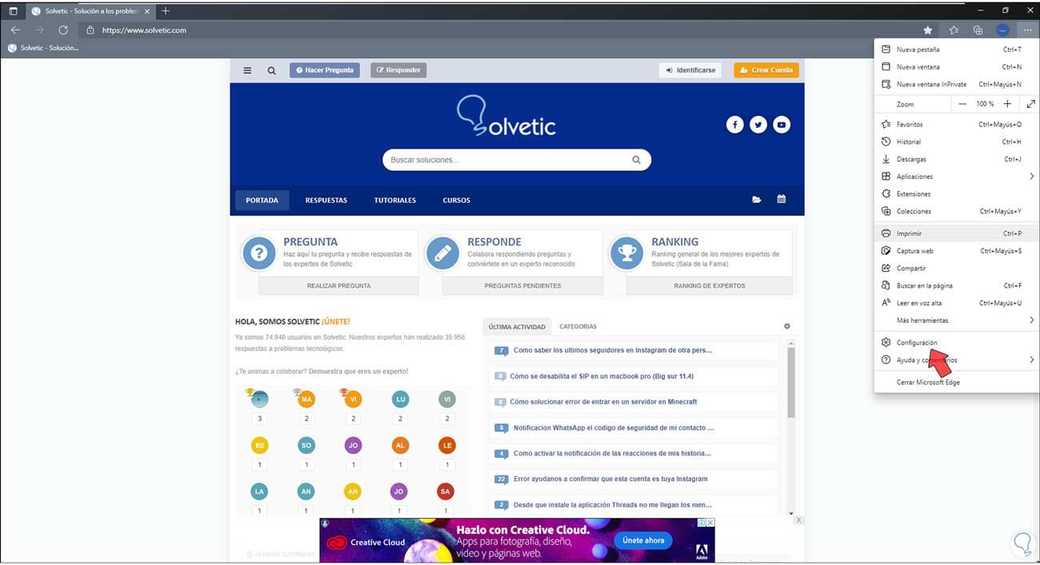This screenshot has width=1040, height=565.
Task: Click the RANKING trophy icon
Action: click(x=626, y=254)
